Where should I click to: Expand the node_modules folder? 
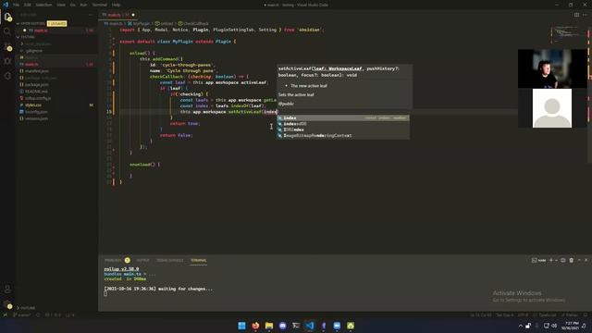pyautogui.click(x=38, y=43)
